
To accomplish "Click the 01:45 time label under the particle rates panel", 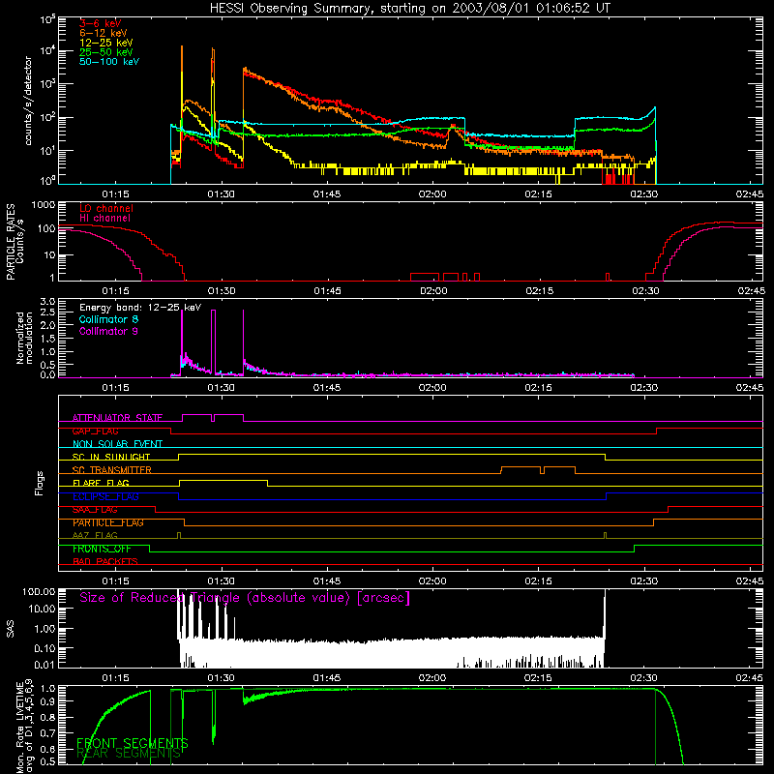I will 327,291.
